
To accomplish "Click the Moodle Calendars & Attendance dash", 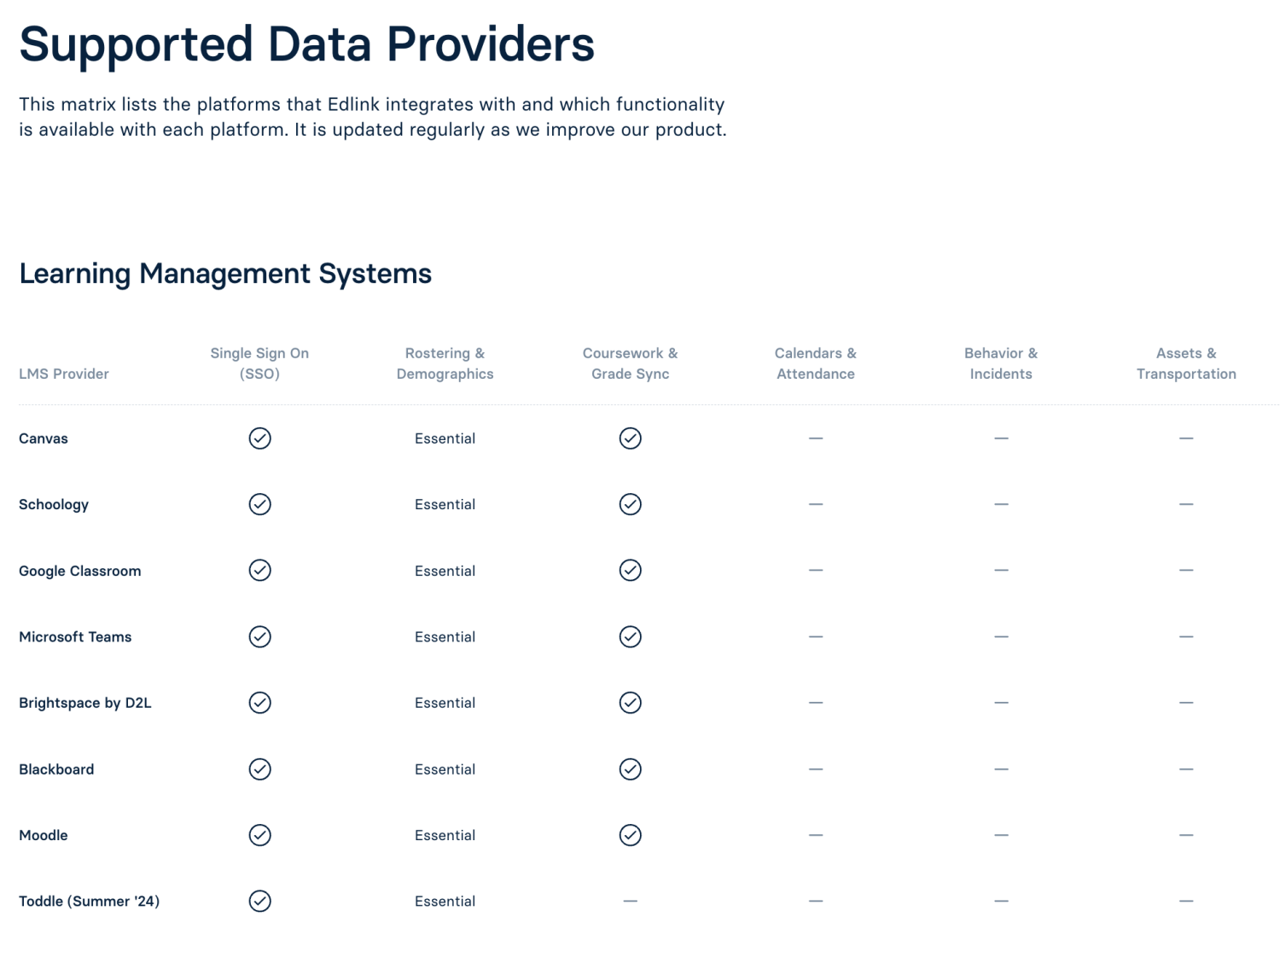I will [x=816, y=835].
